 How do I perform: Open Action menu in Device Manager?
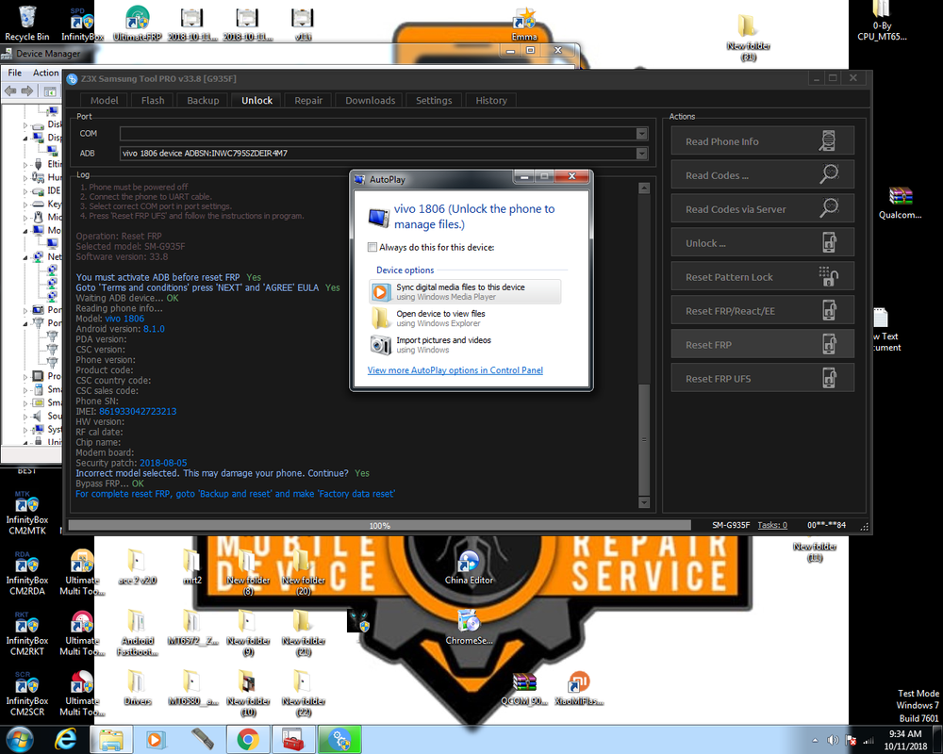tap(45, 73)
